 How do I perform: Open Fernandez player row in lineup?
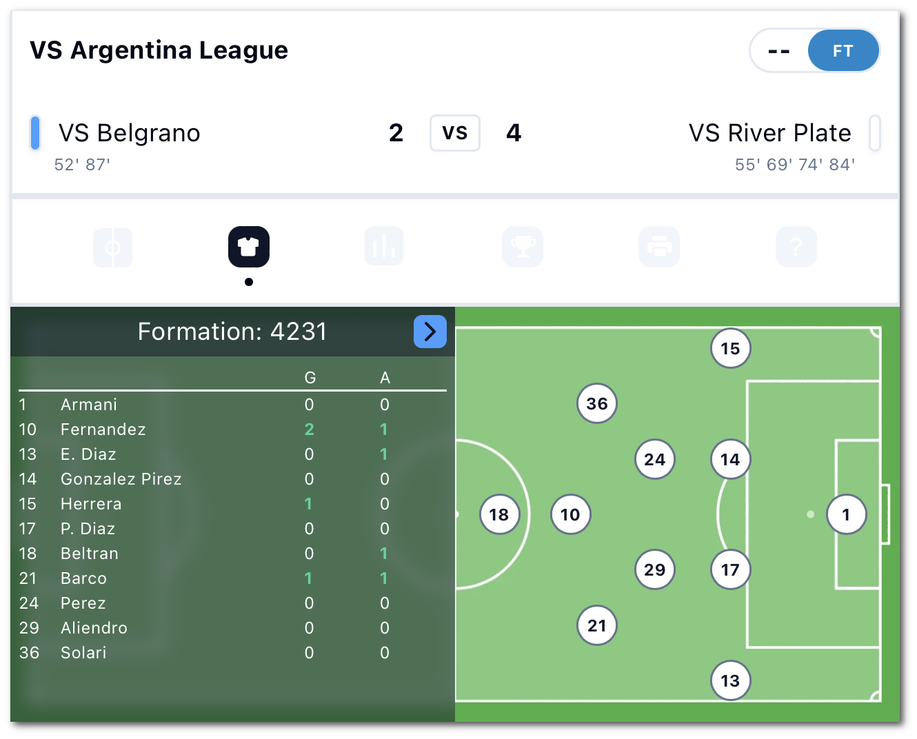coord(102,429)
